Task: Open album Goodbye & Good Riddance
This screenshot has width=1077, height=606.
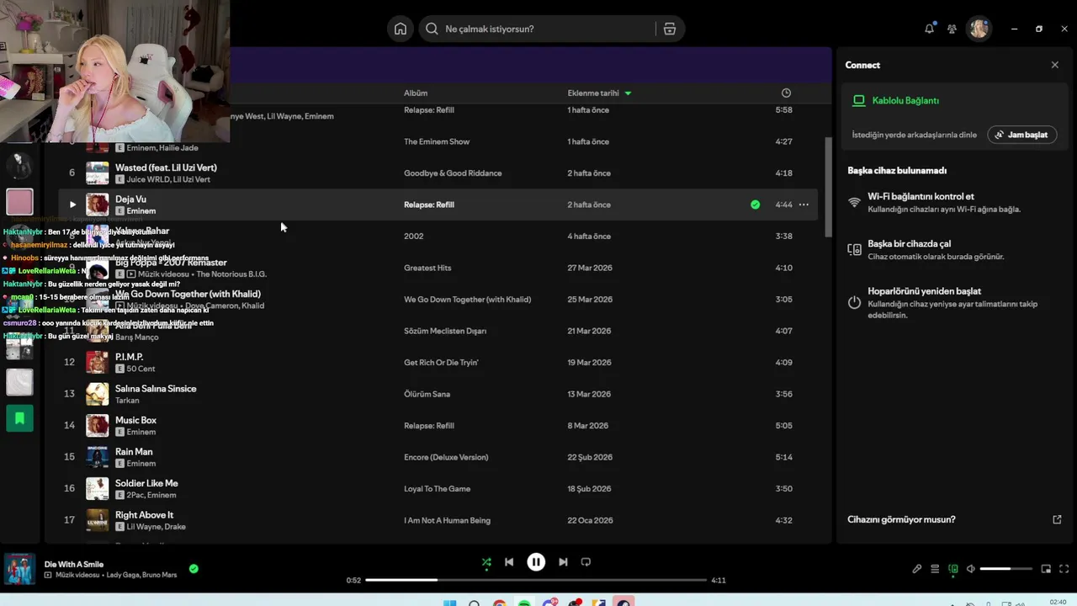Action: point(453,173)
